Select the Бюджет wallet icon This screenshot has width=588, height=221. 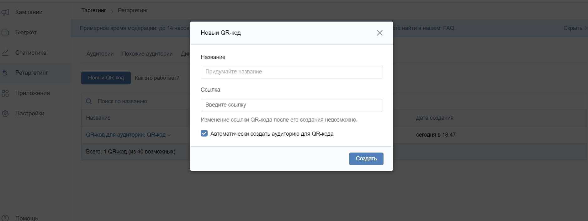coord(5,32)
